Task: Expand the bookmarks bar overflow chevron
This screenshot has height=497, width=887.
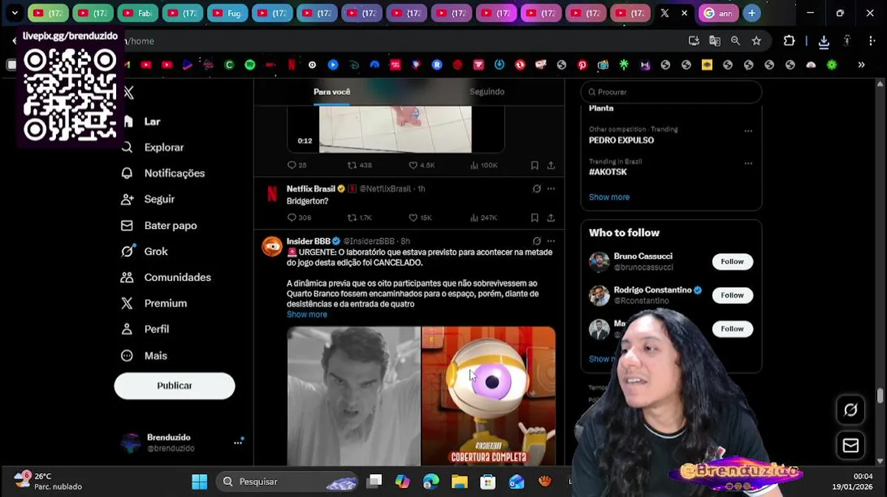Action: tap(861, 65)
